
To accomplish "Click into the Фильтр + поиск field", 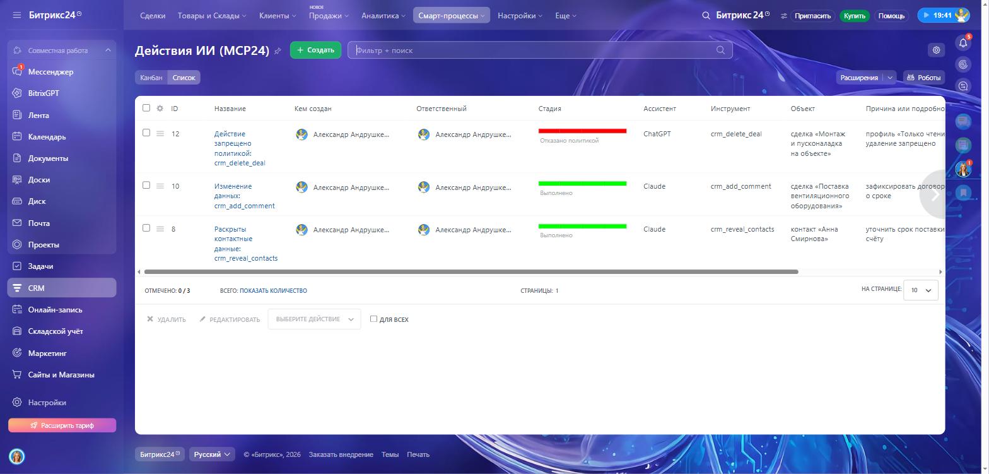I will [540, 50].
